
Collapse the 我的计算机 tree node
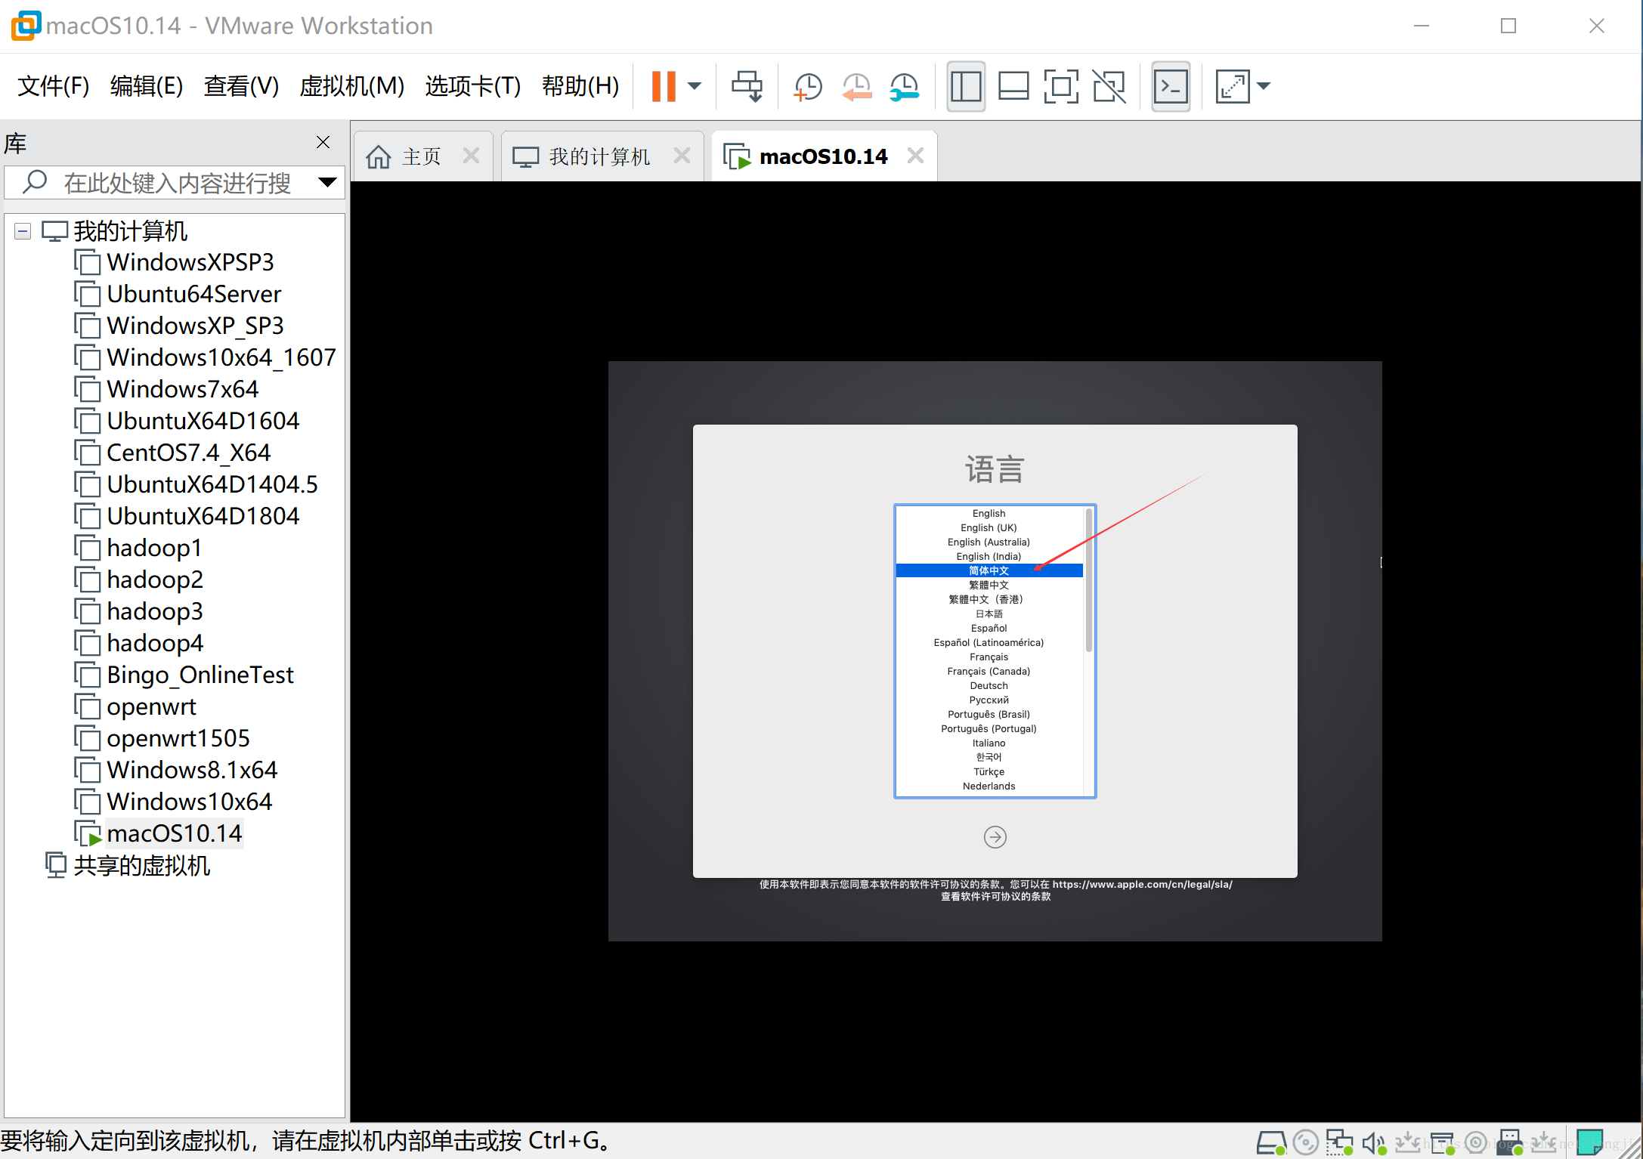[x=23, y=231]
